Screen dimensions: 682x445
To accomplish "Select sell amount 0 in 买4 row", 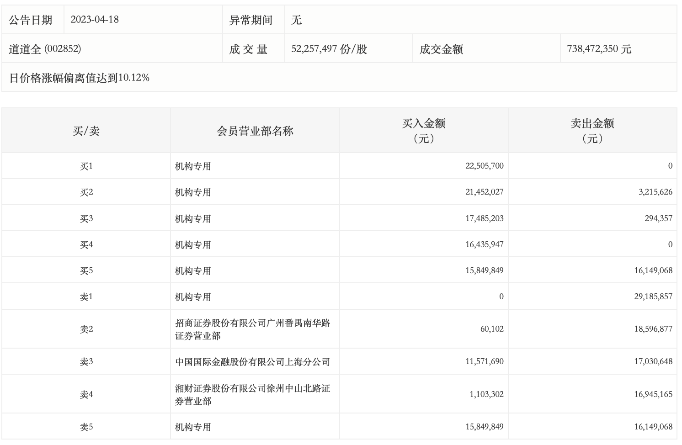I will 670,244.
